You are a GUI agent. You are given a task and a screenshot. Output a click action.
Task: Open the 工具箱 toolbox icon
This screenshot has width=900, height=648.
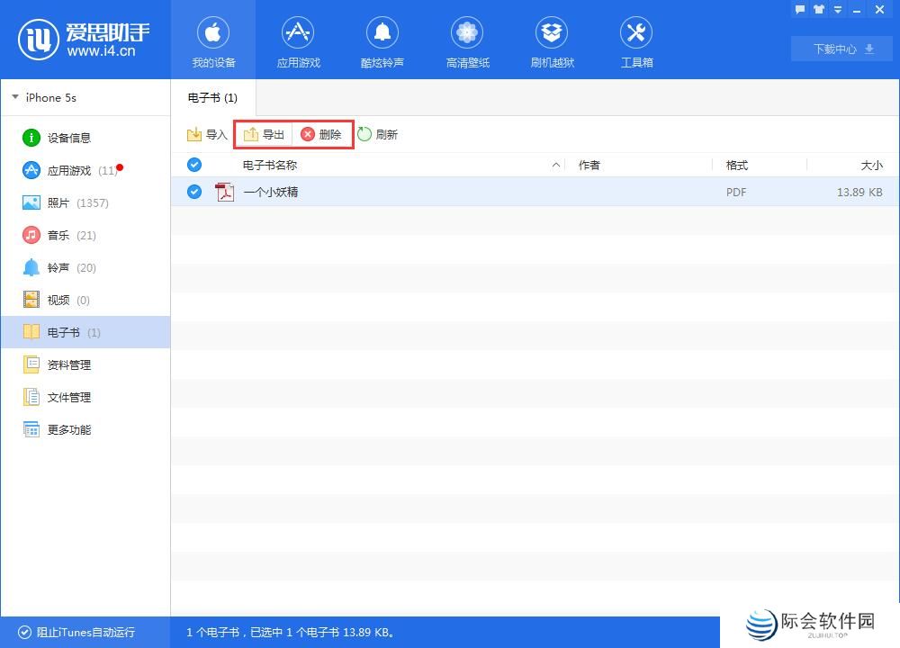[636, 41]
